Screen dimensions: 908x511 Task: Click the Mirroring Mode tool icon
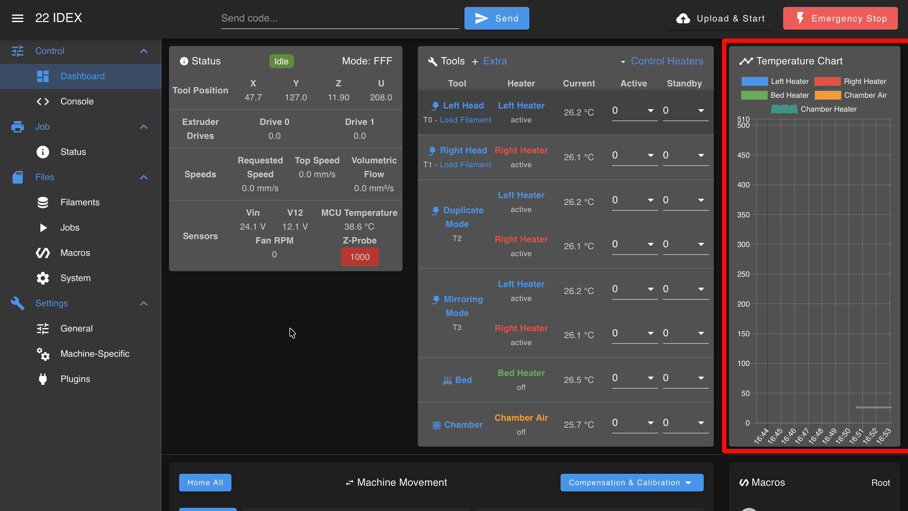tap(436, 299)
